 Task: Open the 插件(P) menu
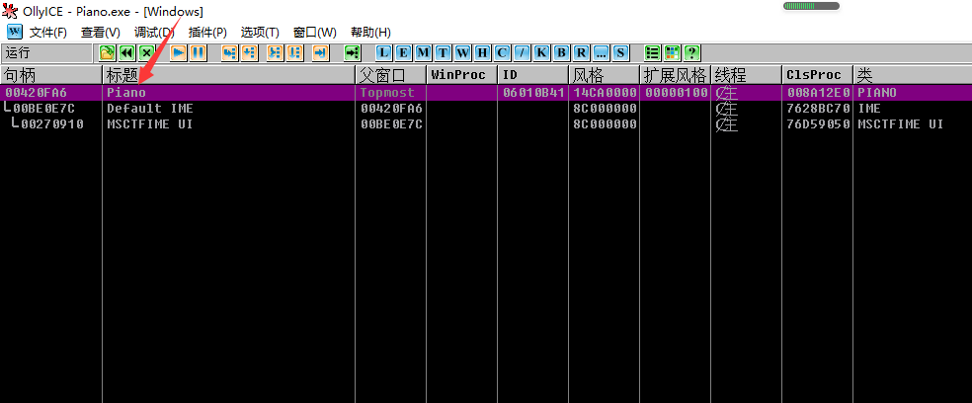coord(207,33)
